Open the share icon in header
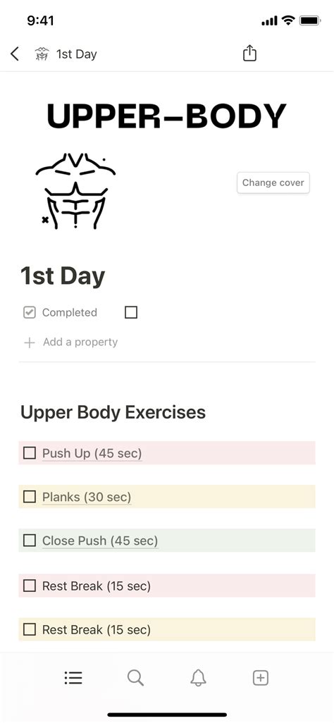 point(249,53)
